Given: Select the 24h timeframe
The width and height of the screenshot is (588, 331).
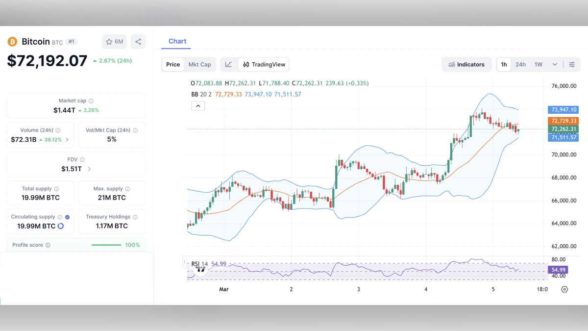Looking at the screenshot, I should 520,64.
